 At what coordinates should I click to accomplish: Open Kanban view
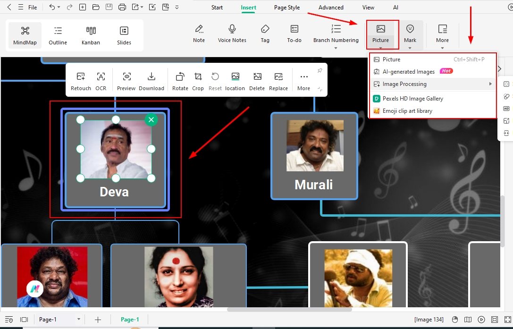pyautogui.click(x=91, y=34)
